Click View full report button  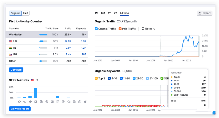20,109
